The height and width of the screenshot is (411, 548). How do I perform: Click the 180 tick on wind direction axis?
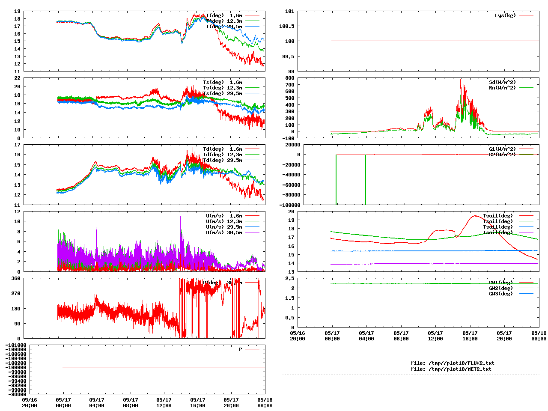(16, 309)
